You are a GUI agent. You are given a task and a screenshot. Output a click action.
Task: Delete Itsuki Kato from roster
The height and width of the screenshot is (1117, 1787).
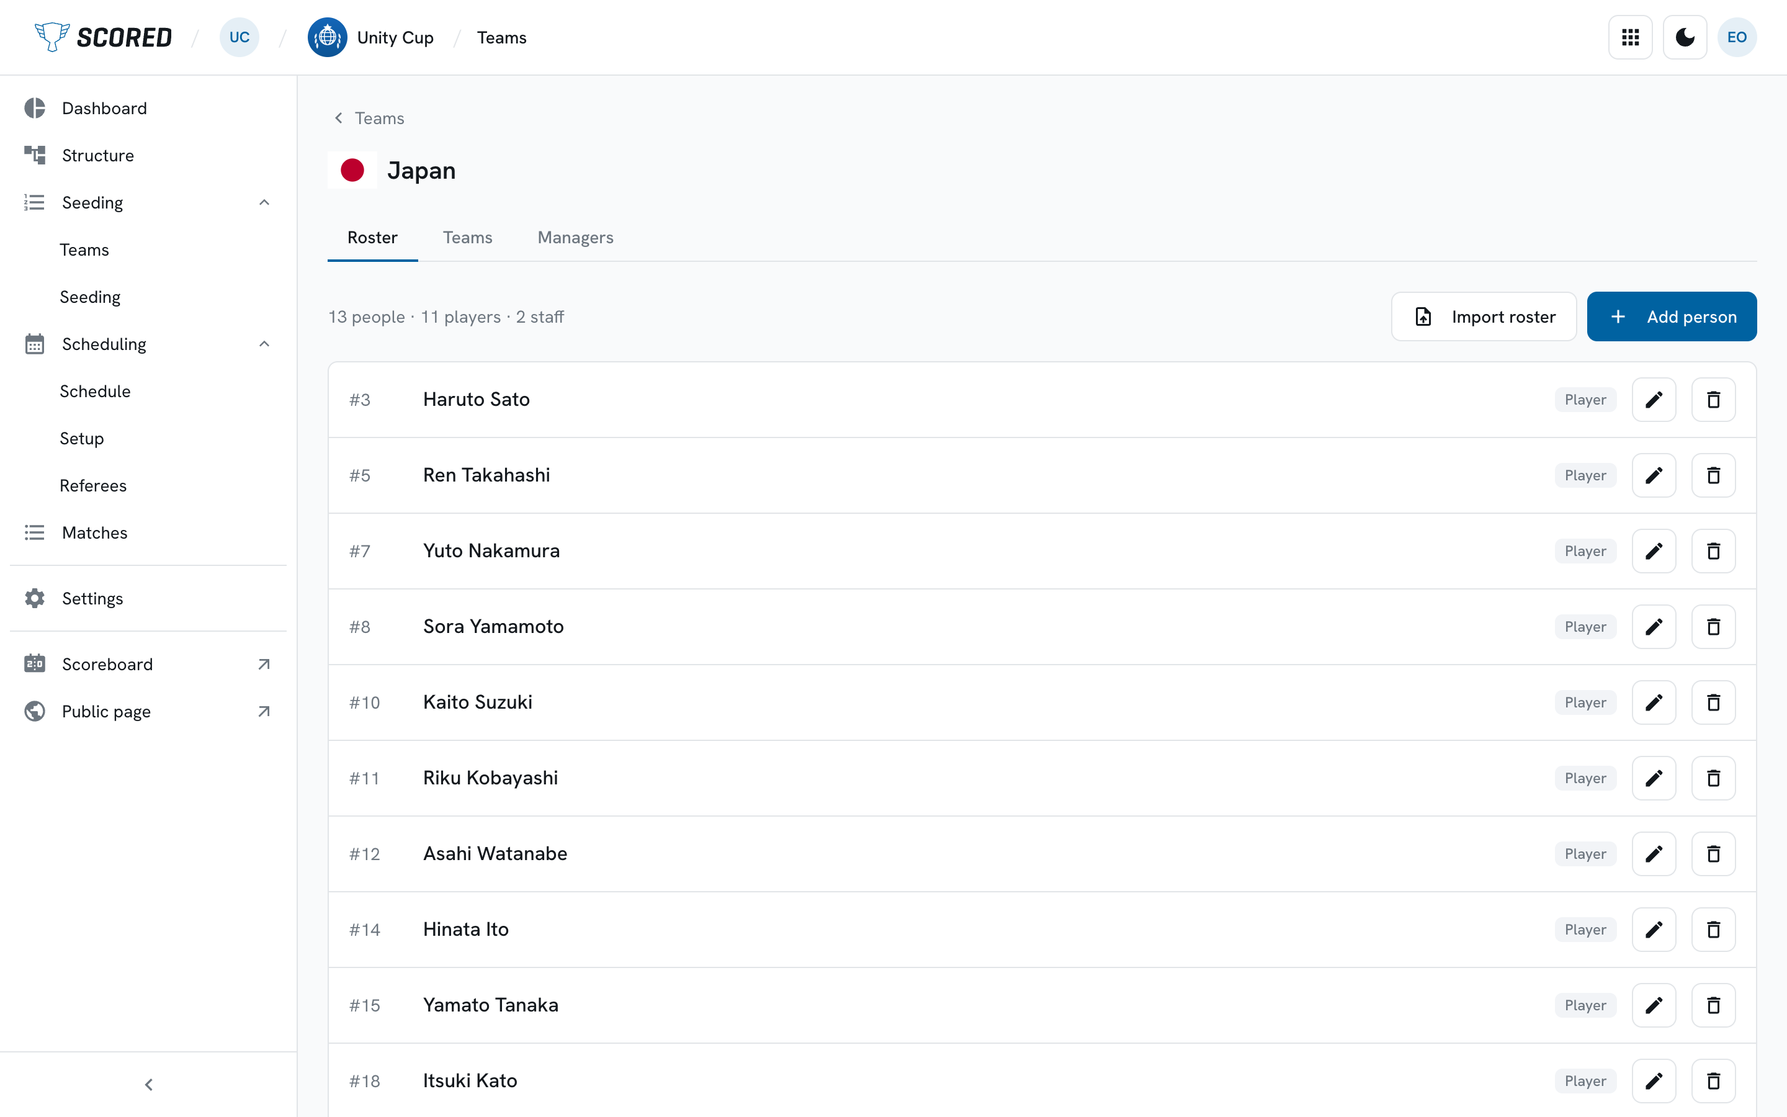click(1713, 1081)
